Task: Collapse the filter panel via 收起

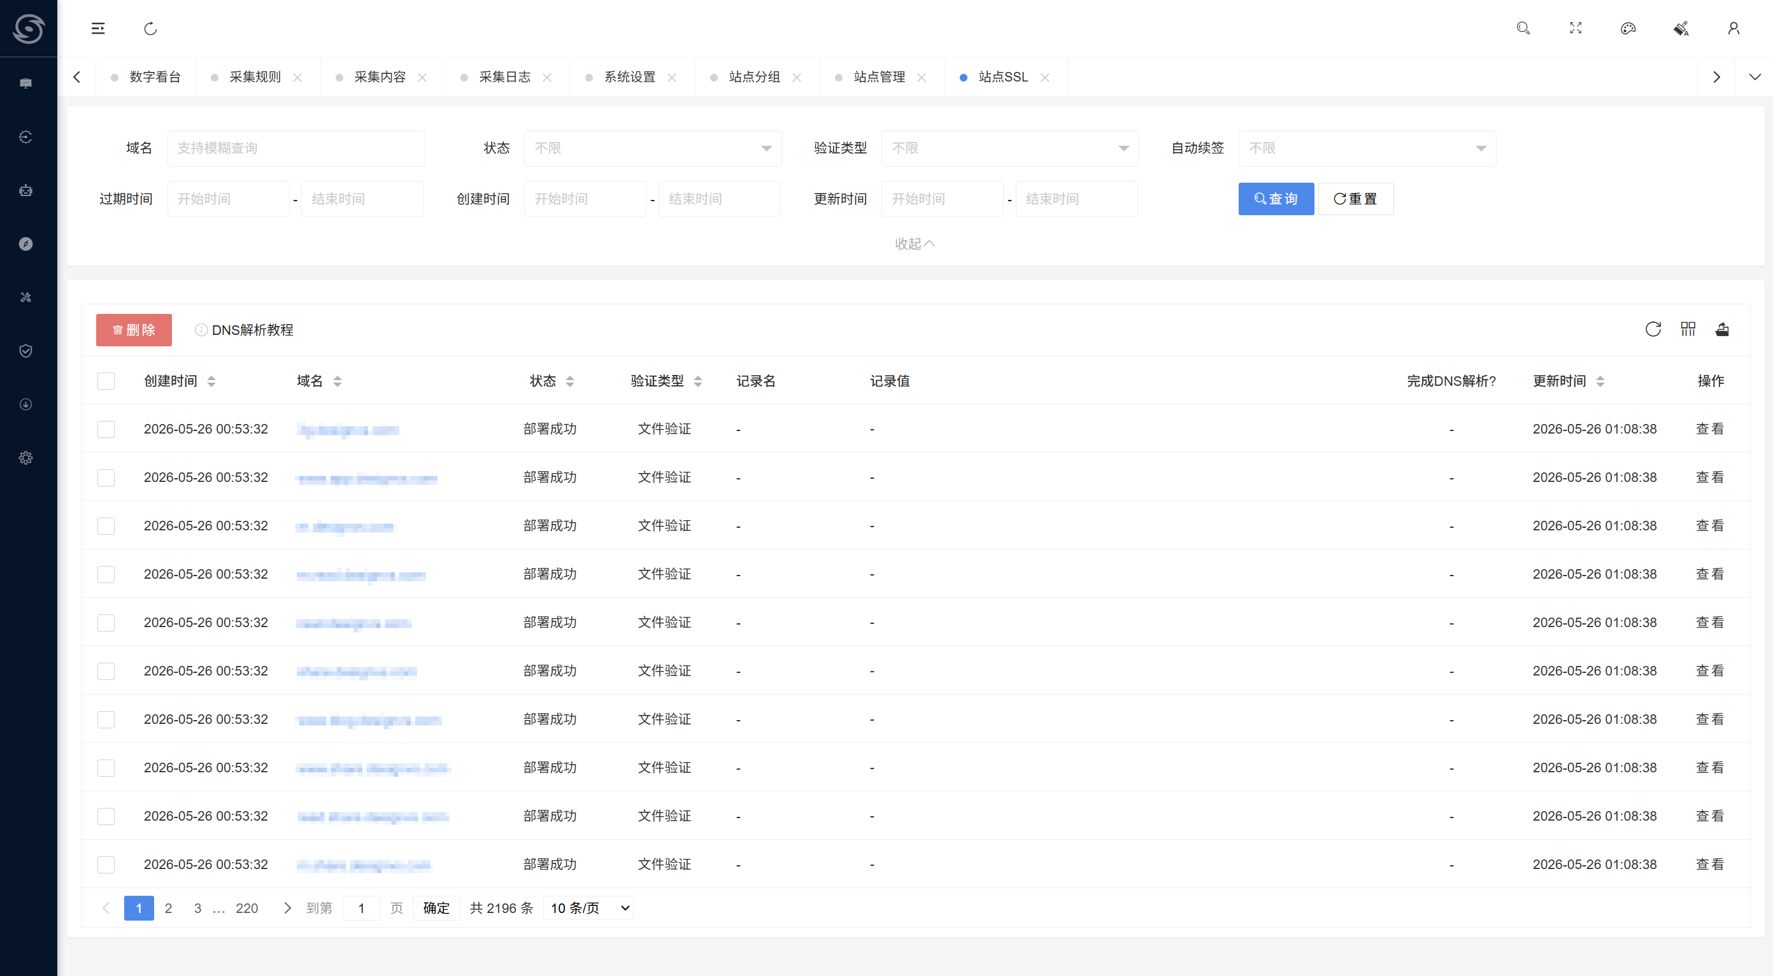Action: coord(915,244)
